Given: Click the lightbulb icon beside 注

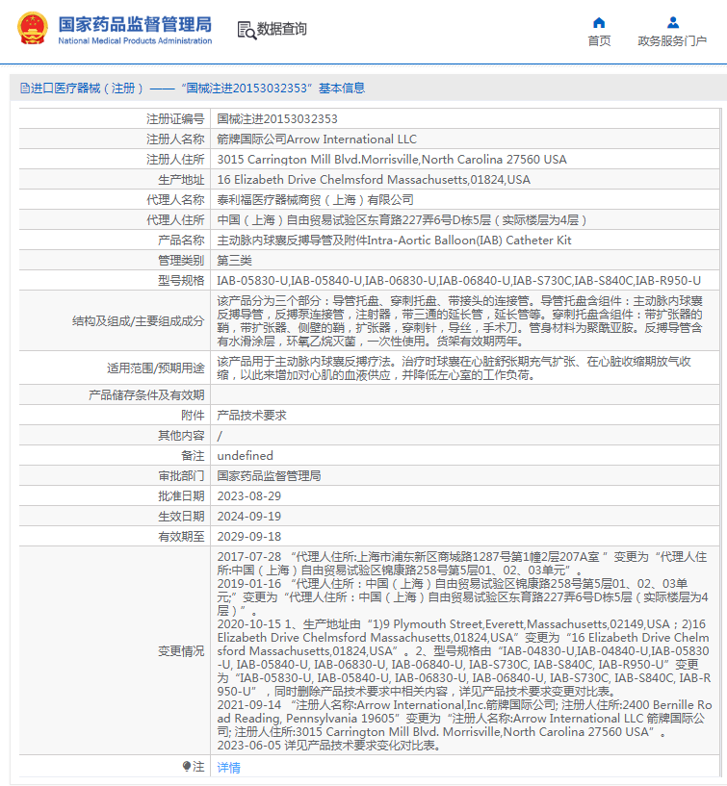Looking at the screenshot, I should pyautogui.click(x=187, y=766).
